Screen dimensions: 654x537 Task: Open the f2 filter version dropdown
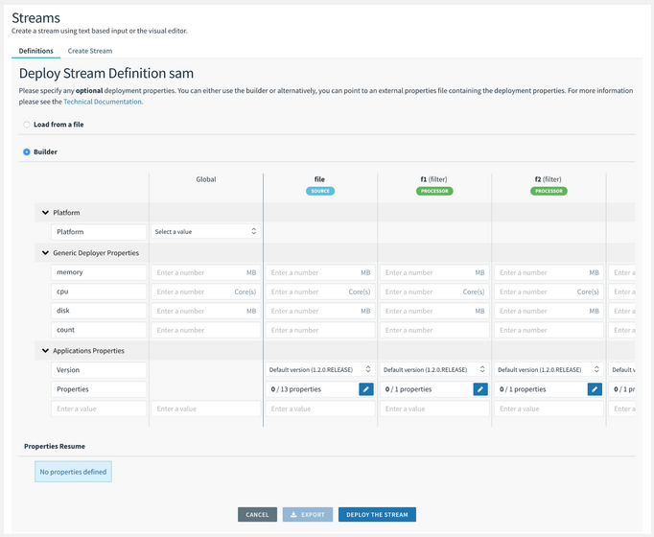549,369
